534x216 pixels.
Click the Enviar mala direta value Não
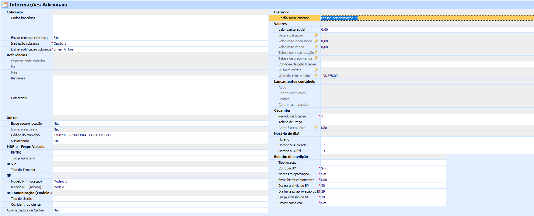pyautogui.click(x=57, y=129)
